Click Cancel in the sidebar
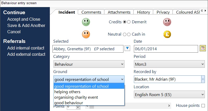The image size is (208, 111). pos(14,32)
